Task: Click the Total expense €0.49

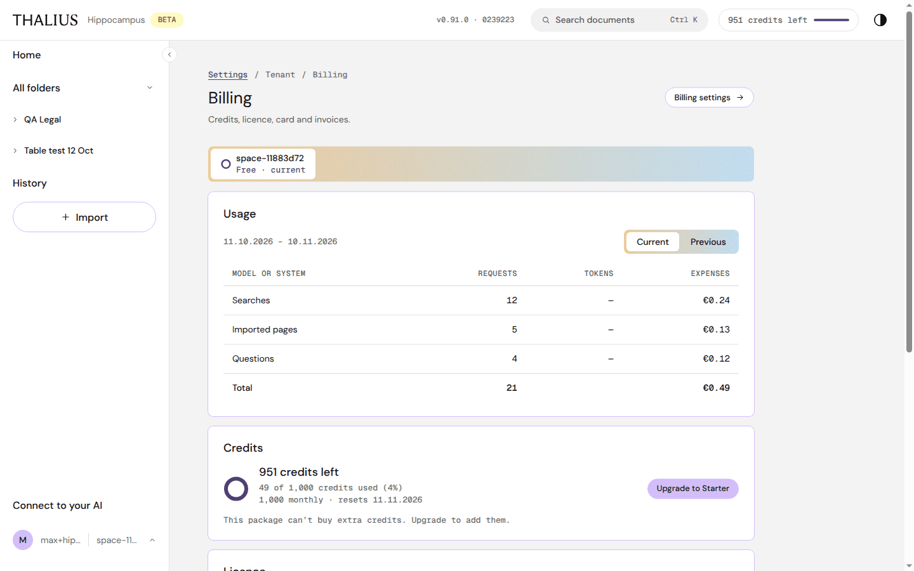Action: pos(716,388)
